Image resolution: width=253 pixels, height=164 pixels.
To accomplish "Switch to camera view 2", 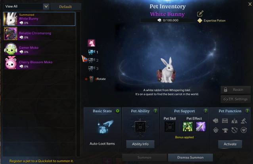I will click(92, 60).
